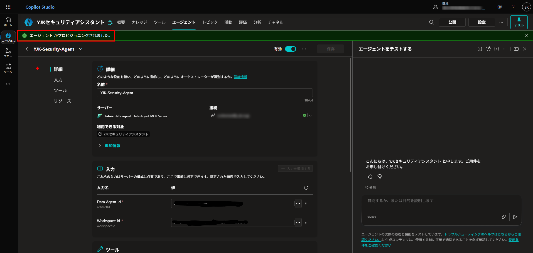Open the チャネル tab
This screenshot has height=253, width=533.
pos(276,22)
